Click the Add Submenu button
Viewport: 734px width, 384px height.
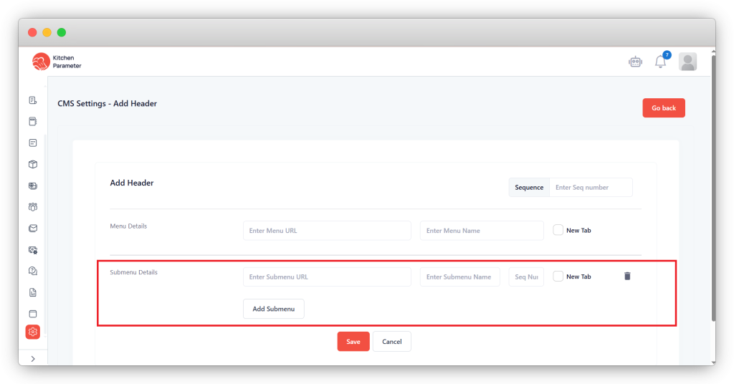click(274, 309)
